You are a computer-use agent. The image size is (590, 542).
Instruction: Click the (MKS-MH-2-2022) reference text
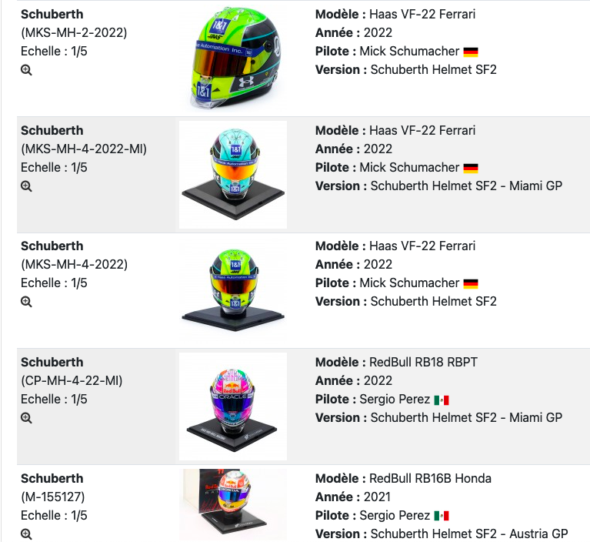[x=74, y=32]
